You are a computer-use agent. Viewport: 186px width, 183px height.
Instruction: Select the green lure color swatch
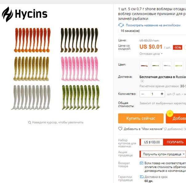(156, 66)
